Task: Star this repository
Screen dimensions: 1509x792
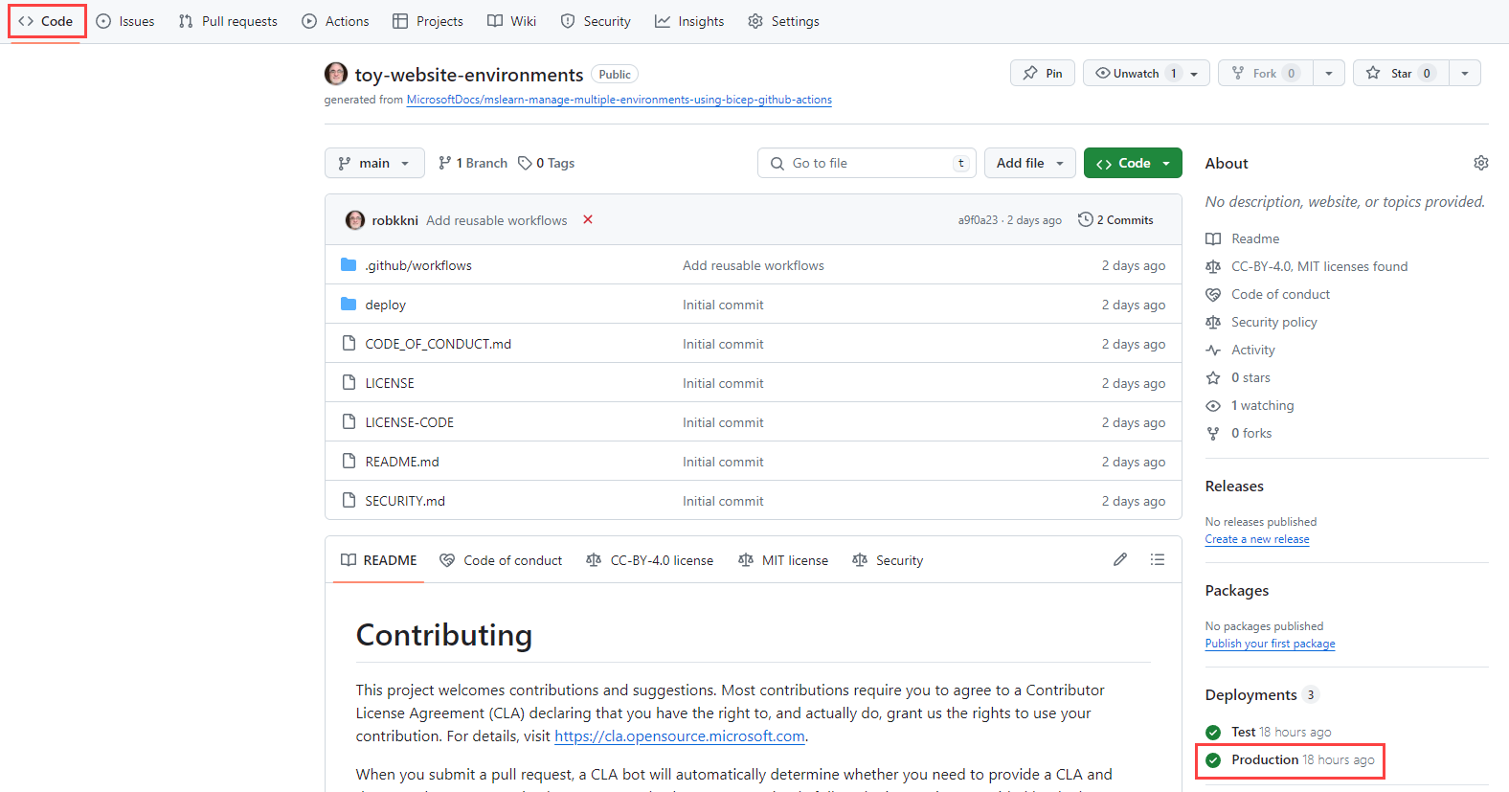Action: tap(1401, 73)
